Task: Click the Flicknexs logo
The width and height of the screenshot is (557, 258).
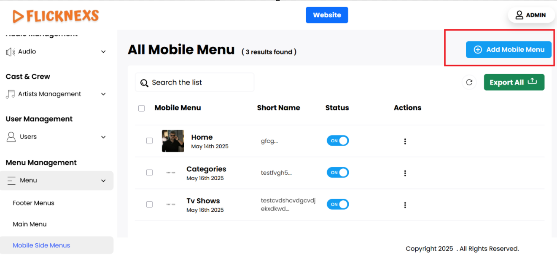Action: pyautogui.click(x=56, y=16)
